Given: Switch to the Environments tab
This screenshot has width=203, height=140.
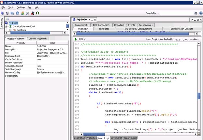Looking at the screenshot, I should pos(146,25).
